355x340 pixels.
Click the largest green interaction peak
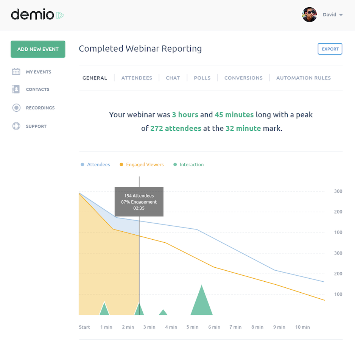point(201,303)
